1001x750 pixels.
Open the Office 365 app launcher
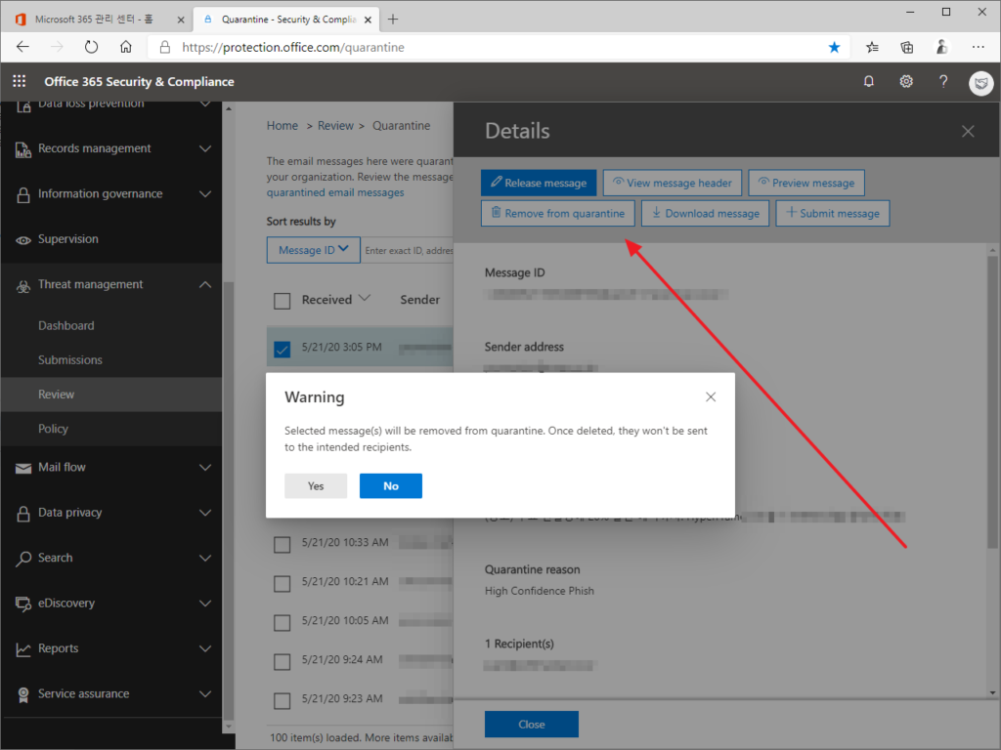coord(18,81)
